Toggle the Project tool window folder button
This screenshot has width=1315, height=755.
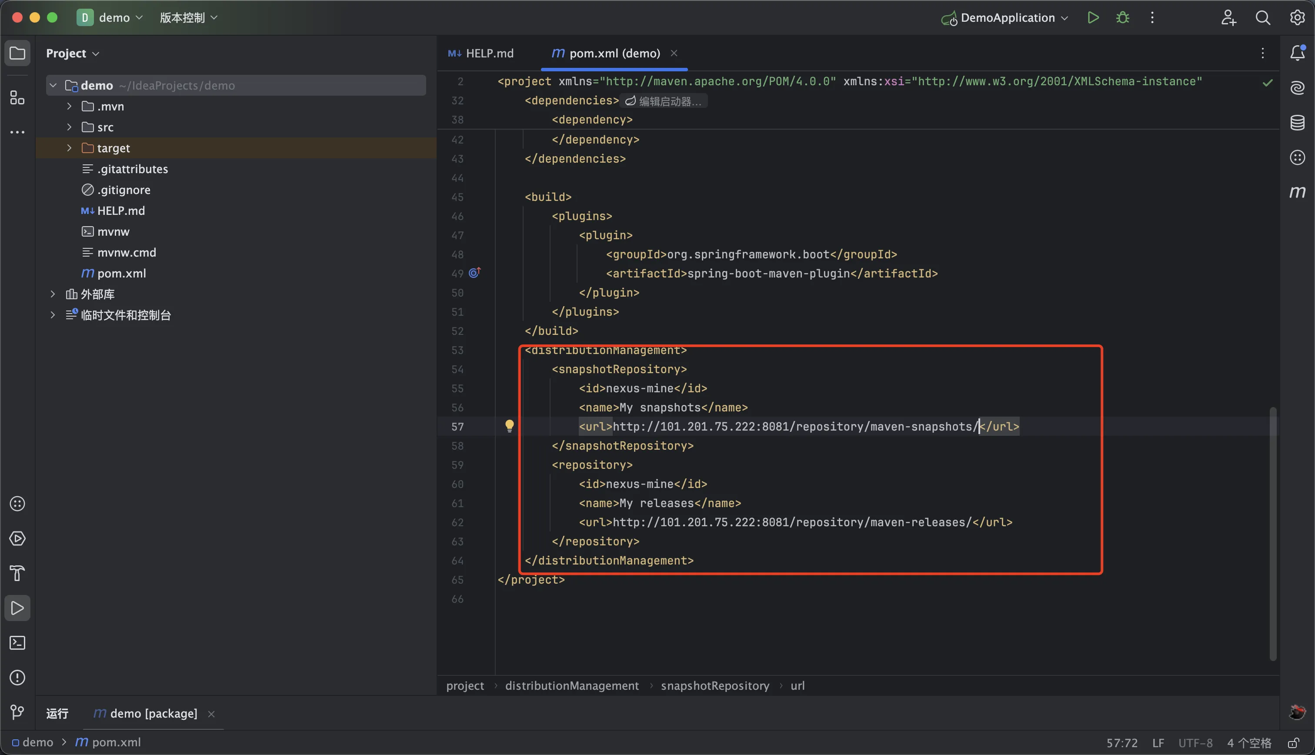[x=18, y=53]
